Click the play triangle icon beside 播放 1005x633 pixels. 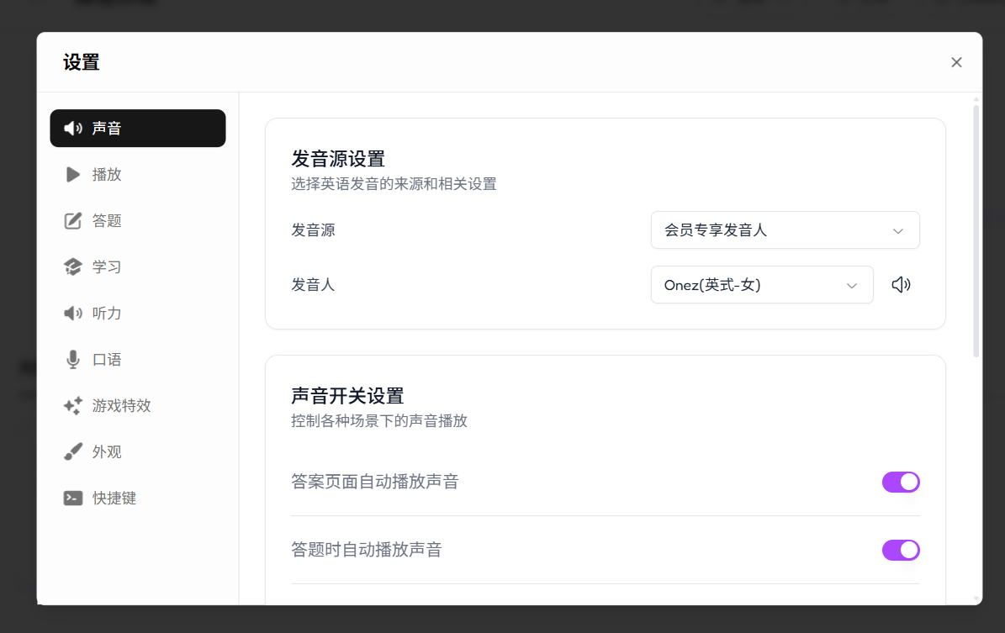coord(73,175)
